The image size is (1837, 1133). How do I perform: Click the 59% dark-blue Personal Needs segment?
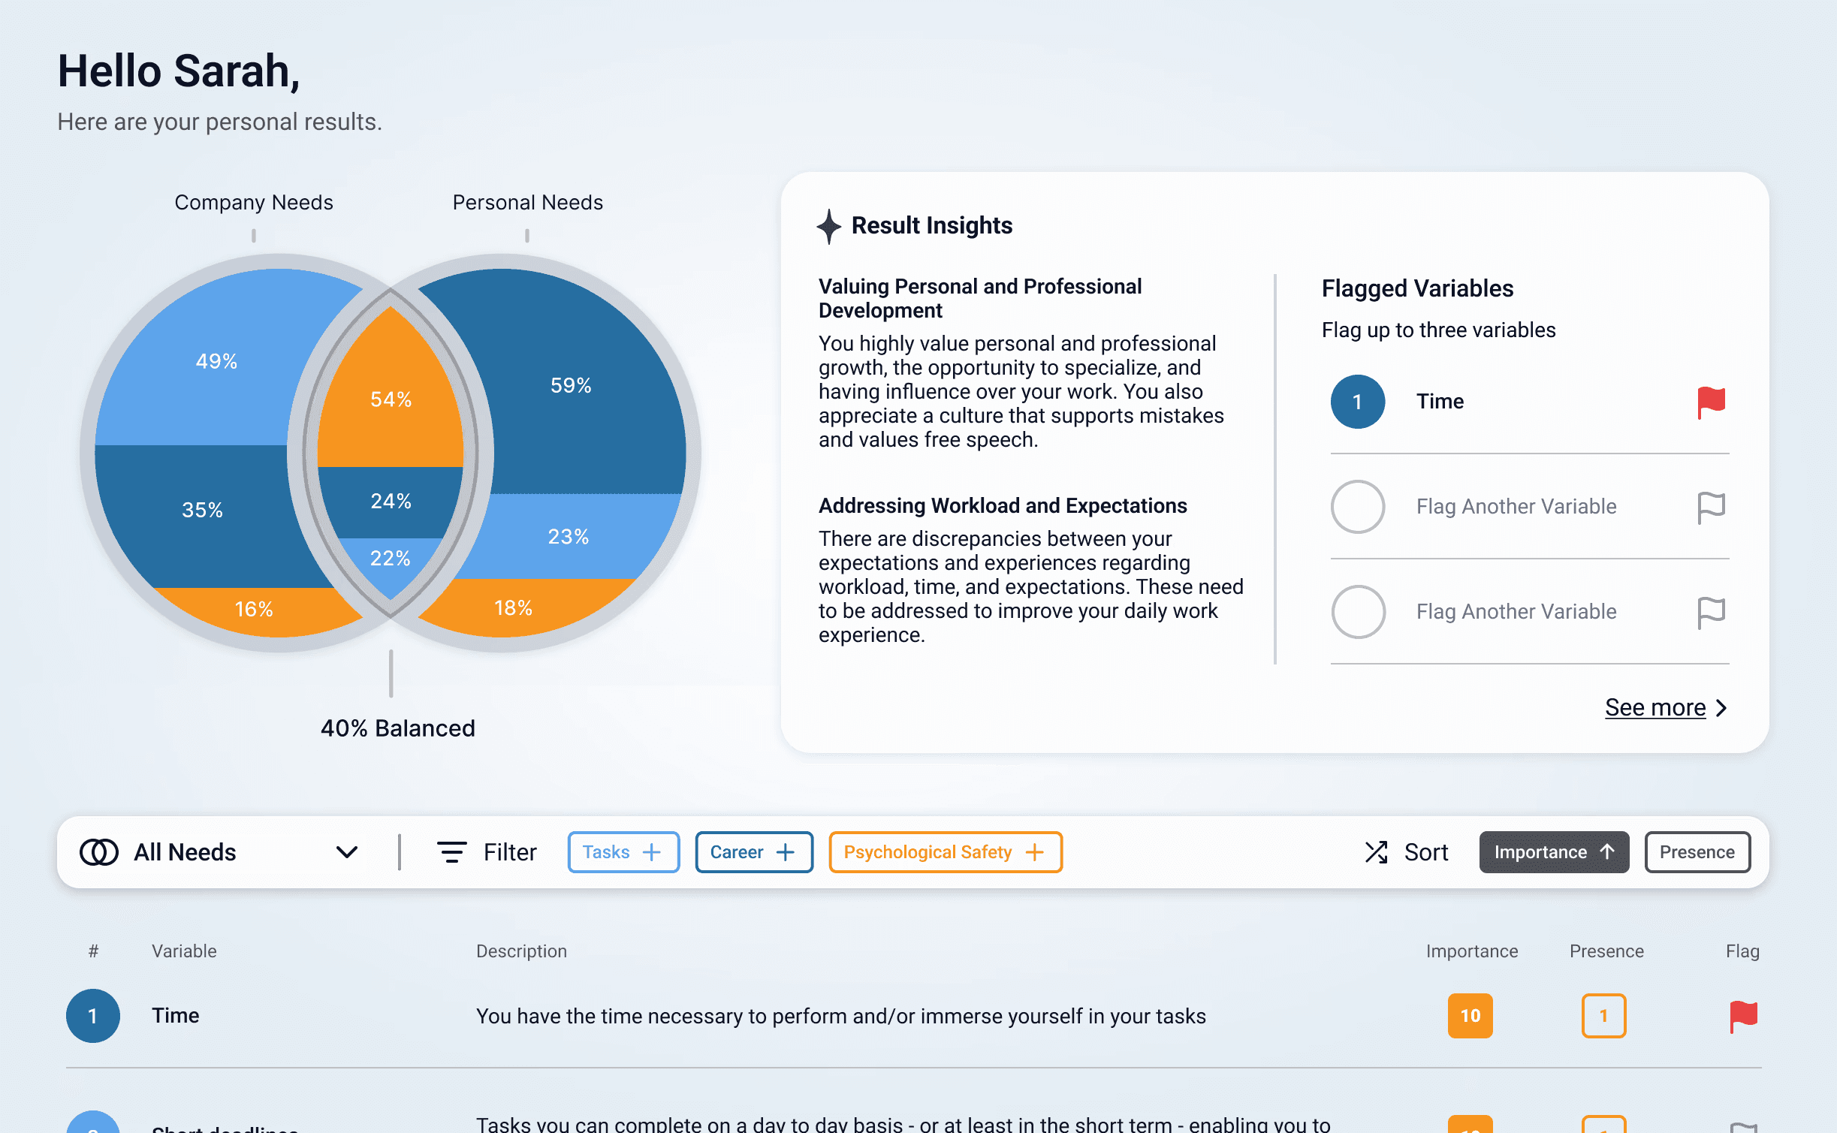point(571,385)
